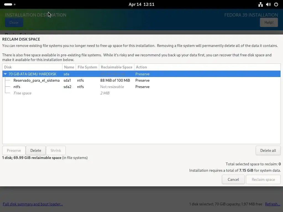The height and width of the screenshot is (212, 283).
Task: Click the volume speaker icon
Action: pos(268,4)
